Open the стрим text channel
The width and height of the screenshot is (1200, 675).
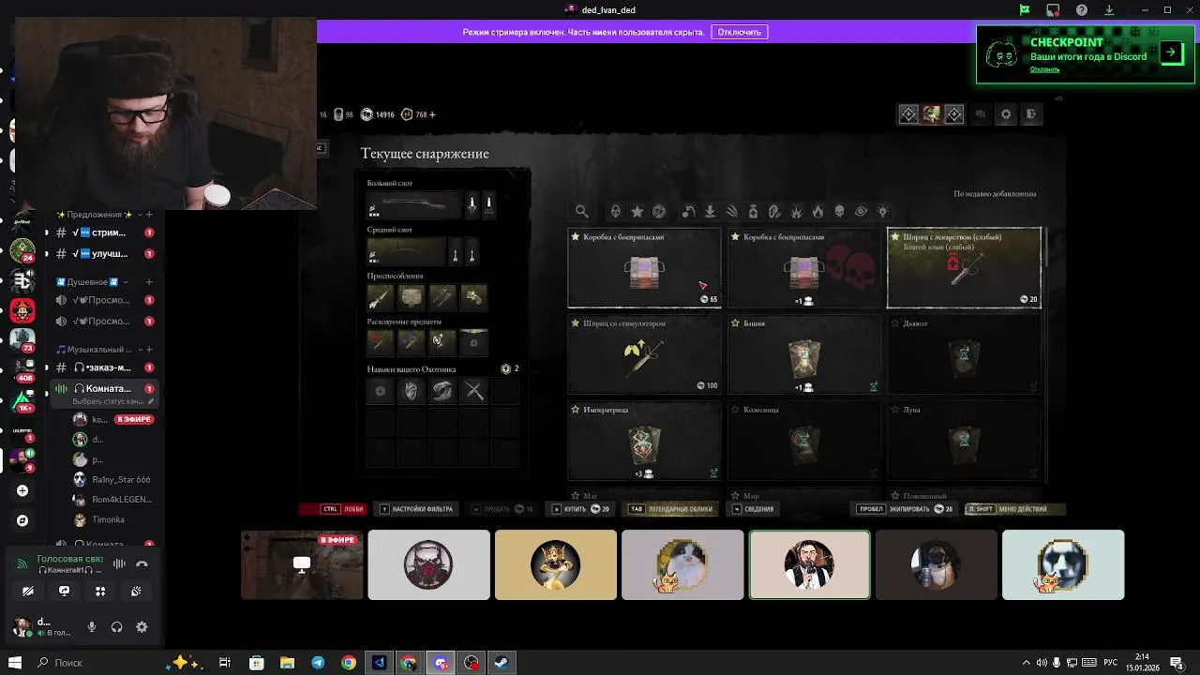click(x=103, y=232)
